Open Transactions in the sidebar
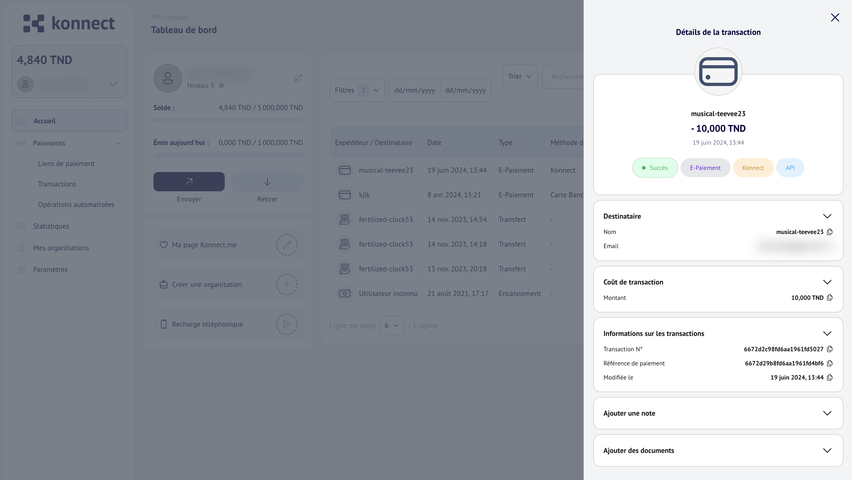The width and height of the screenshot is (852, 480). [57, 184]
